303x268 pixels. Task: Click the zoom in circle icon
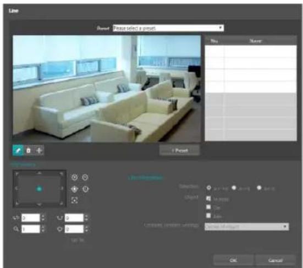point(75,177)
